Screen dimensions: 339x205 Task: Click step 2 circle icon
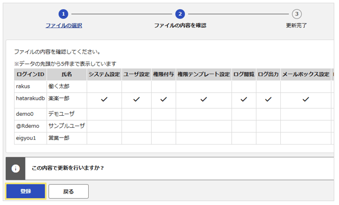click(180, 14)
